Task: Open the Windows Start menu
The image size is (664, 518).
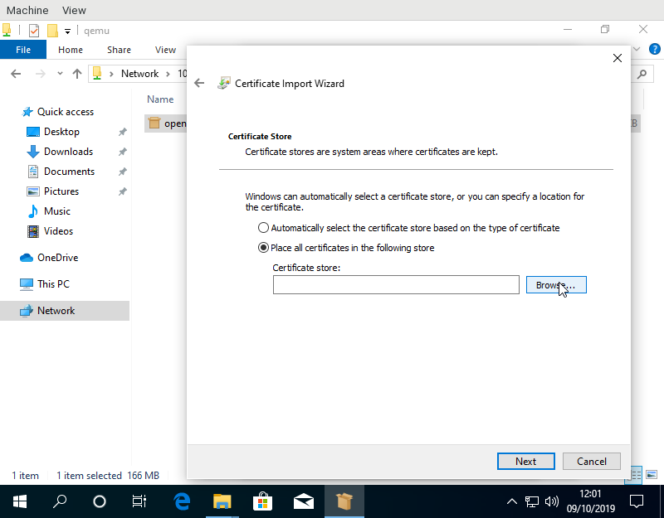Action: click(x=20, y=501)
